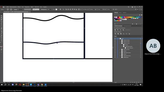Switch to the Символы panel tab

[125, 13]
